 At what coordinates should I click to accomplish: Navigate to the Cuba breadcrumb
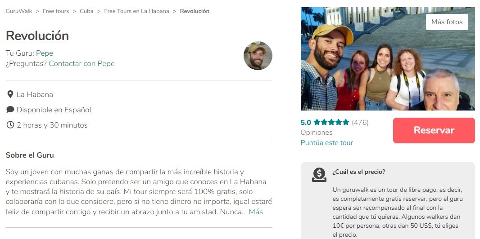86,11
